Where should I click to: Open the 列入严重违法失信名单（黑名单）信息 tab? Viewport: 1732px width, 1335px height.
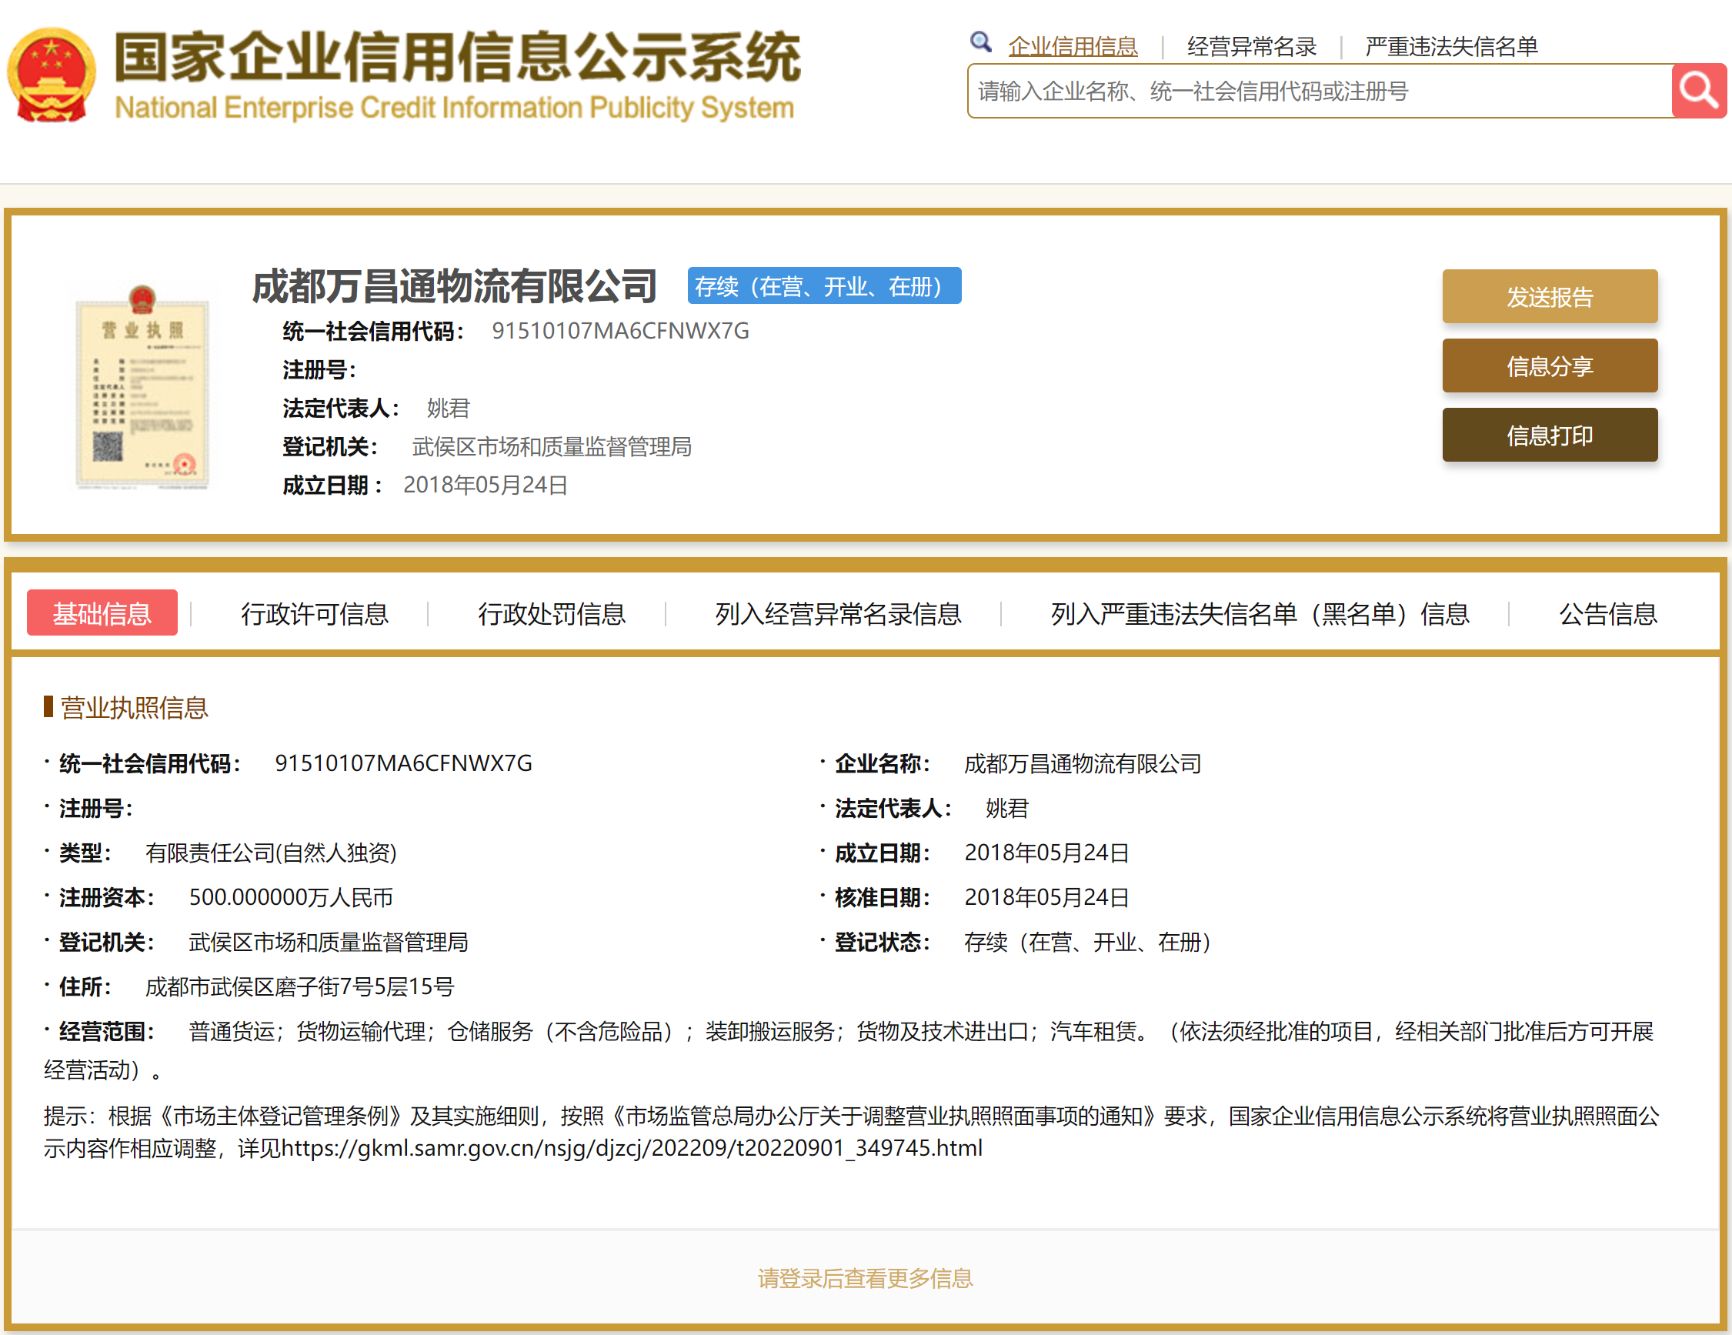[x=1260, y=614]
